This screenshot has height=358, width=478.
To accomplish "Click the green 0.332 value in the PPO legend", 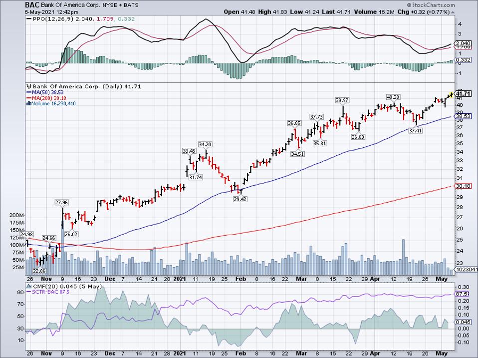I will pos(126,19).
